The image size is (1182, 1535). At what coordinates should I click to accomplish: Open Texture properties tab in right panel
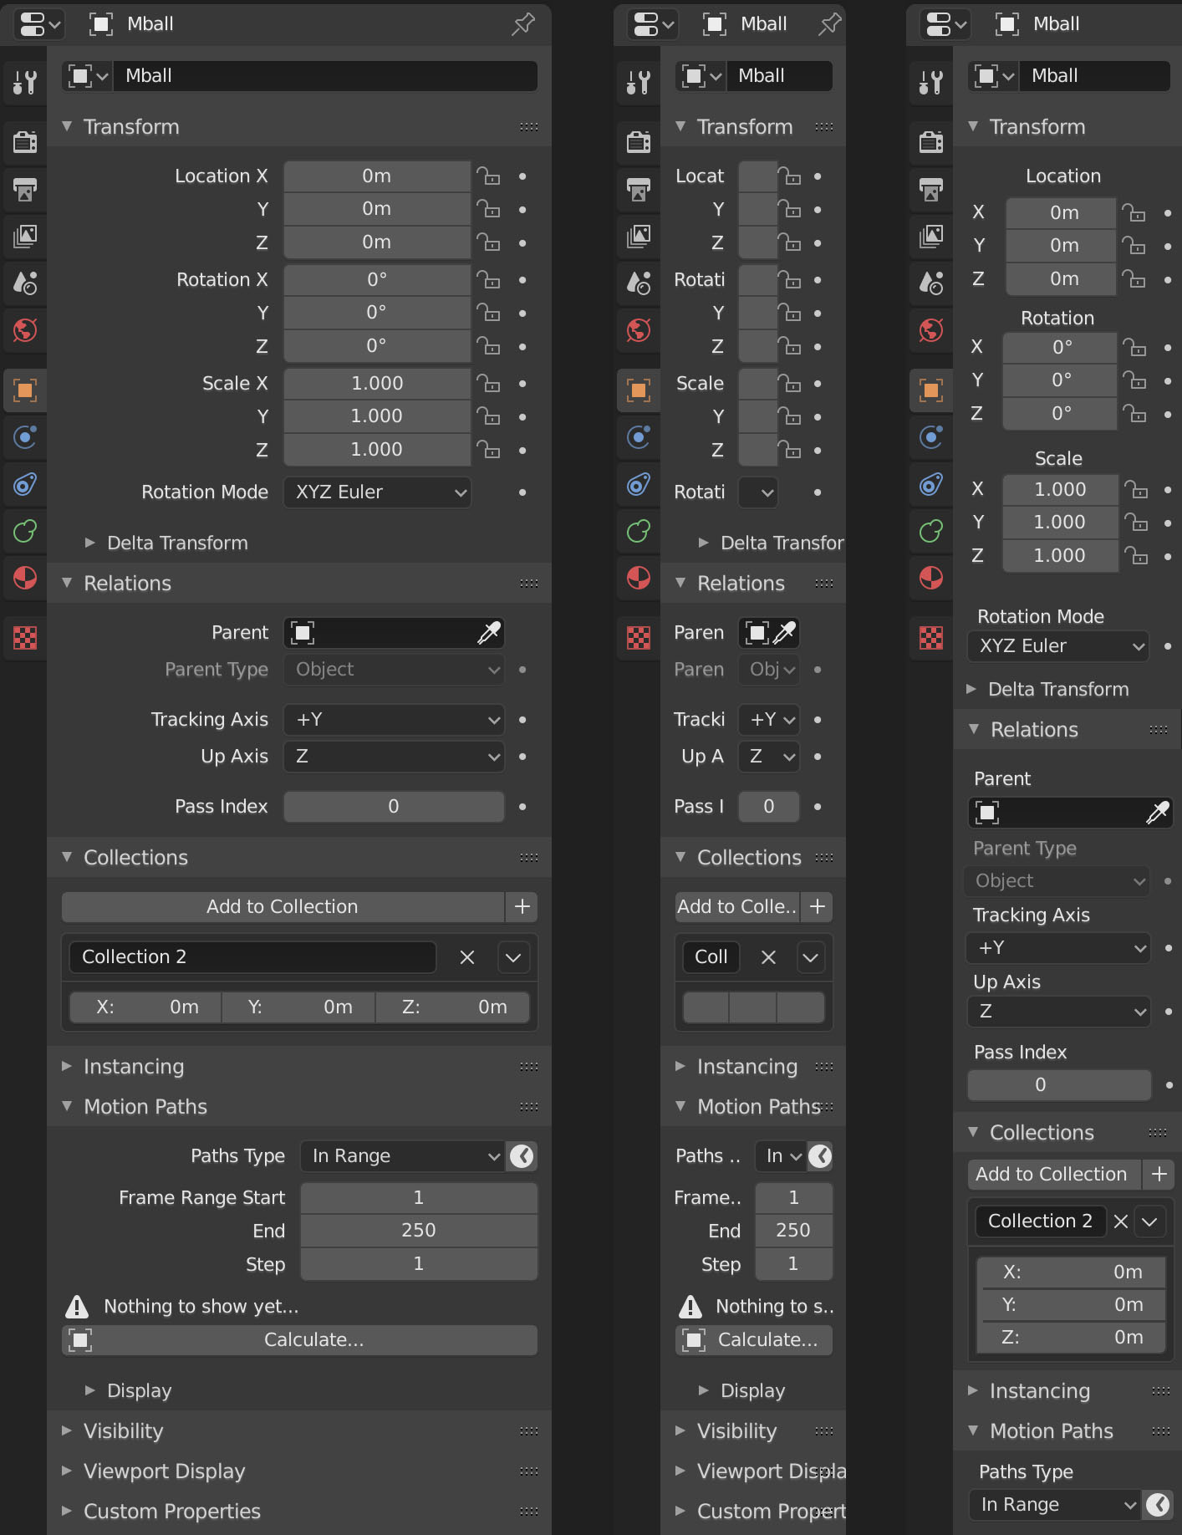click(931, 638)
